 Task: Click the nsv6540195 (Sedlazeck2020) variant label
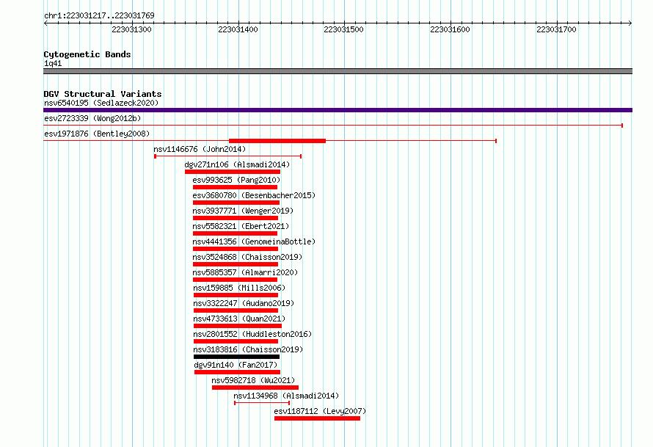click(101, 103)
